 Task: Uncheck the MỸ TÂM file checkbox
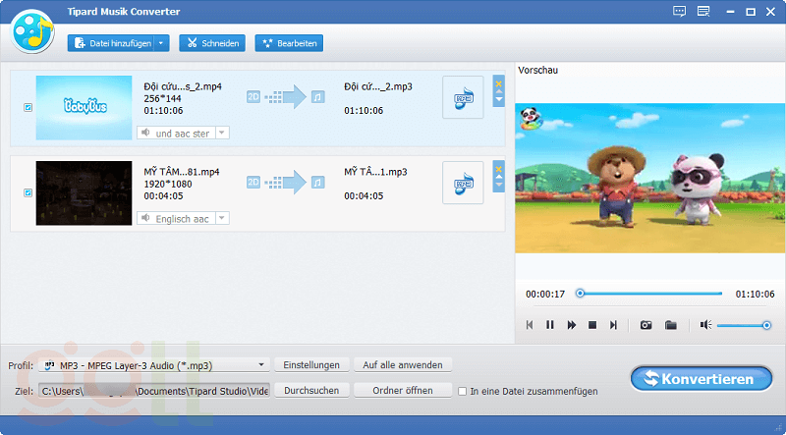28,193
